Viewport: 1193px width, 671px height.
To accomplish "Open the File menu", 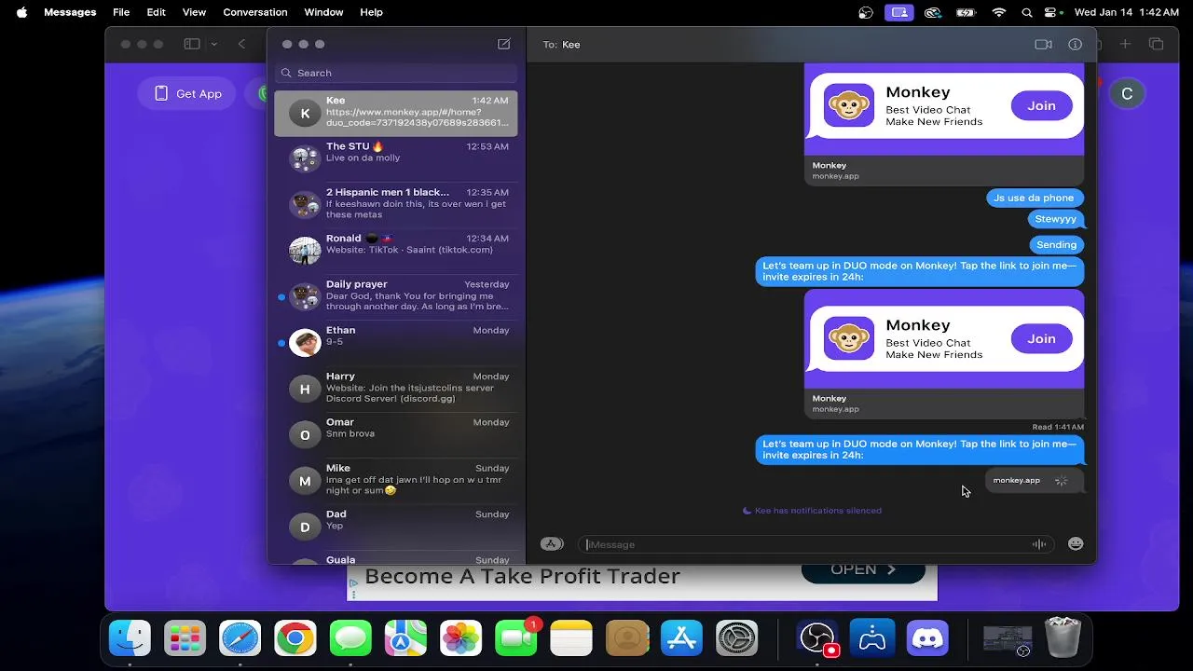I will click(121, 12).
